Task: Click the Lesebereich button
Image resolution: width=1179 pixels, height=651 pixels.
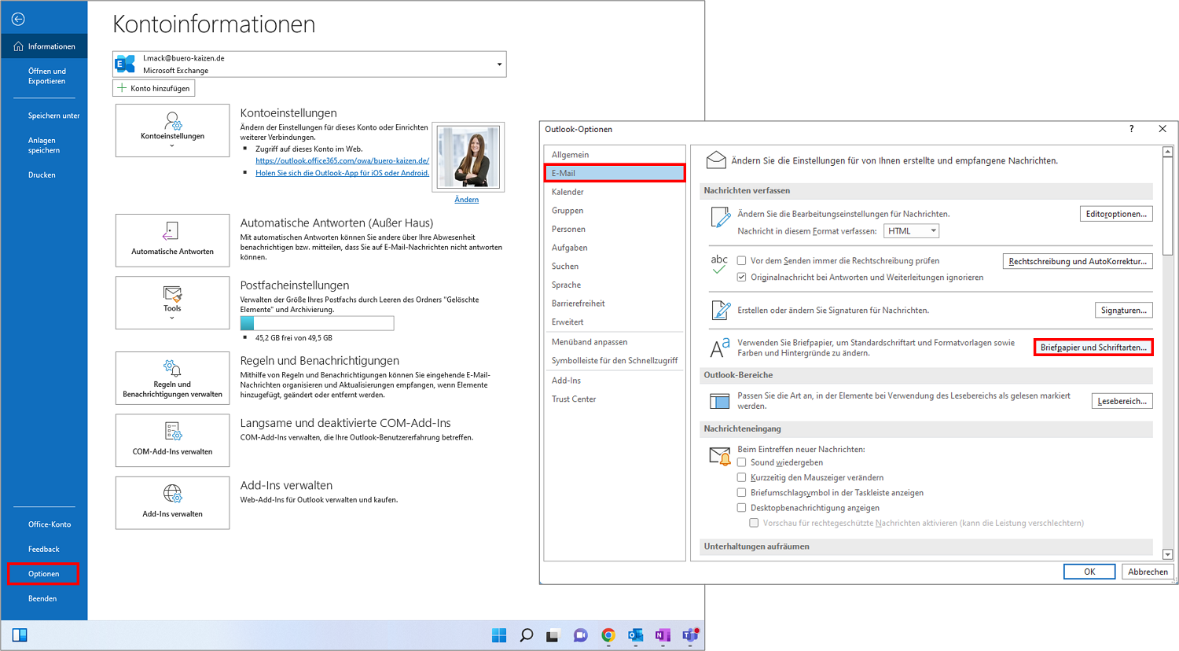Action: (1122, 401)
